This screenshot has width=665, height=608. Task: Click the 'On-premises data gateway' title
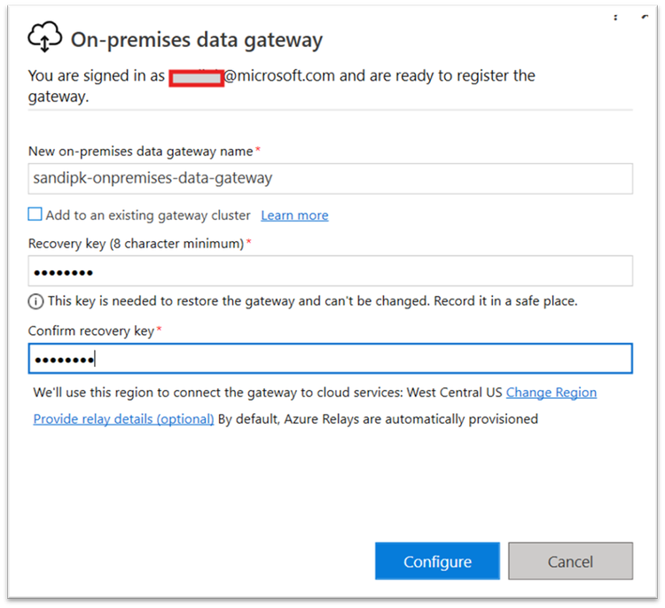tap(196, 40)
